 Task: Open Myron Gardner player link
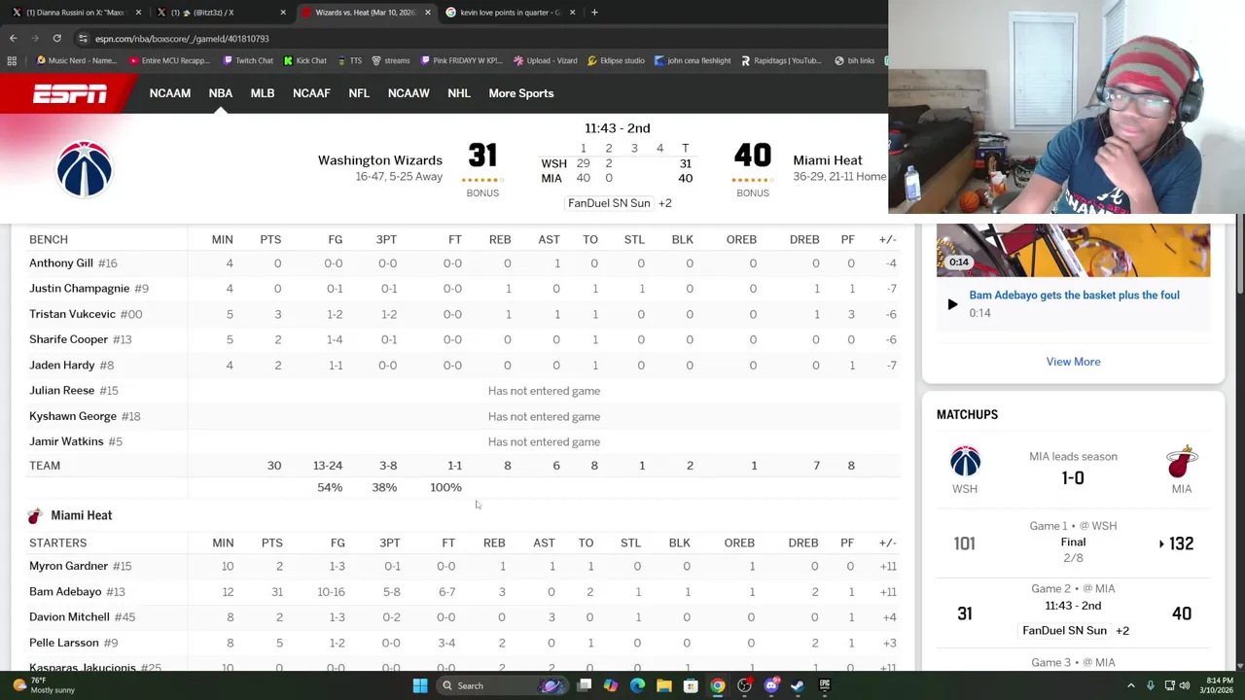click(68, 566)
